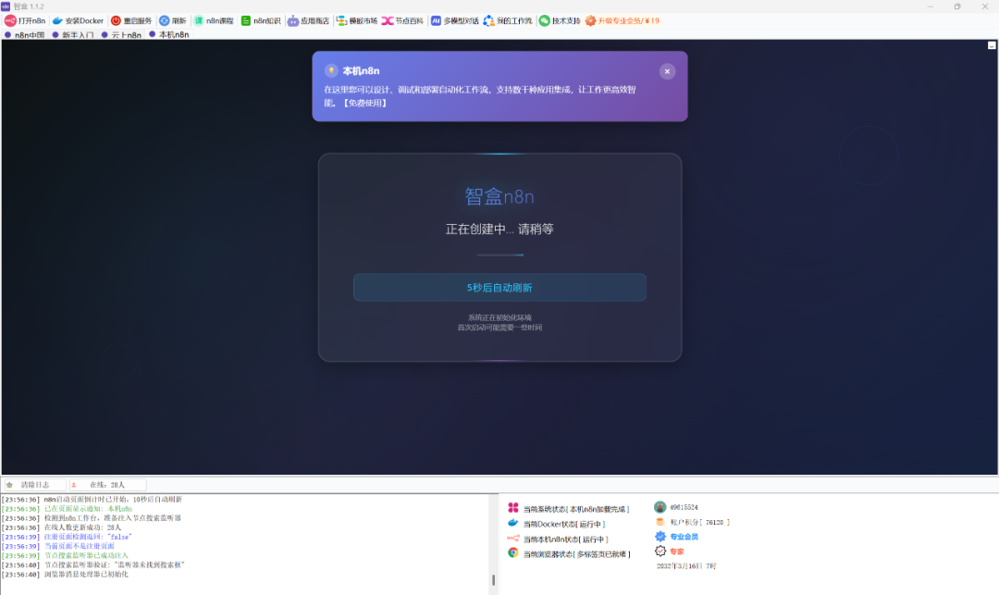Click green log line 节点搜索监听器已成功注入
Screen dimensions: 999x595
tap(65, 555)
